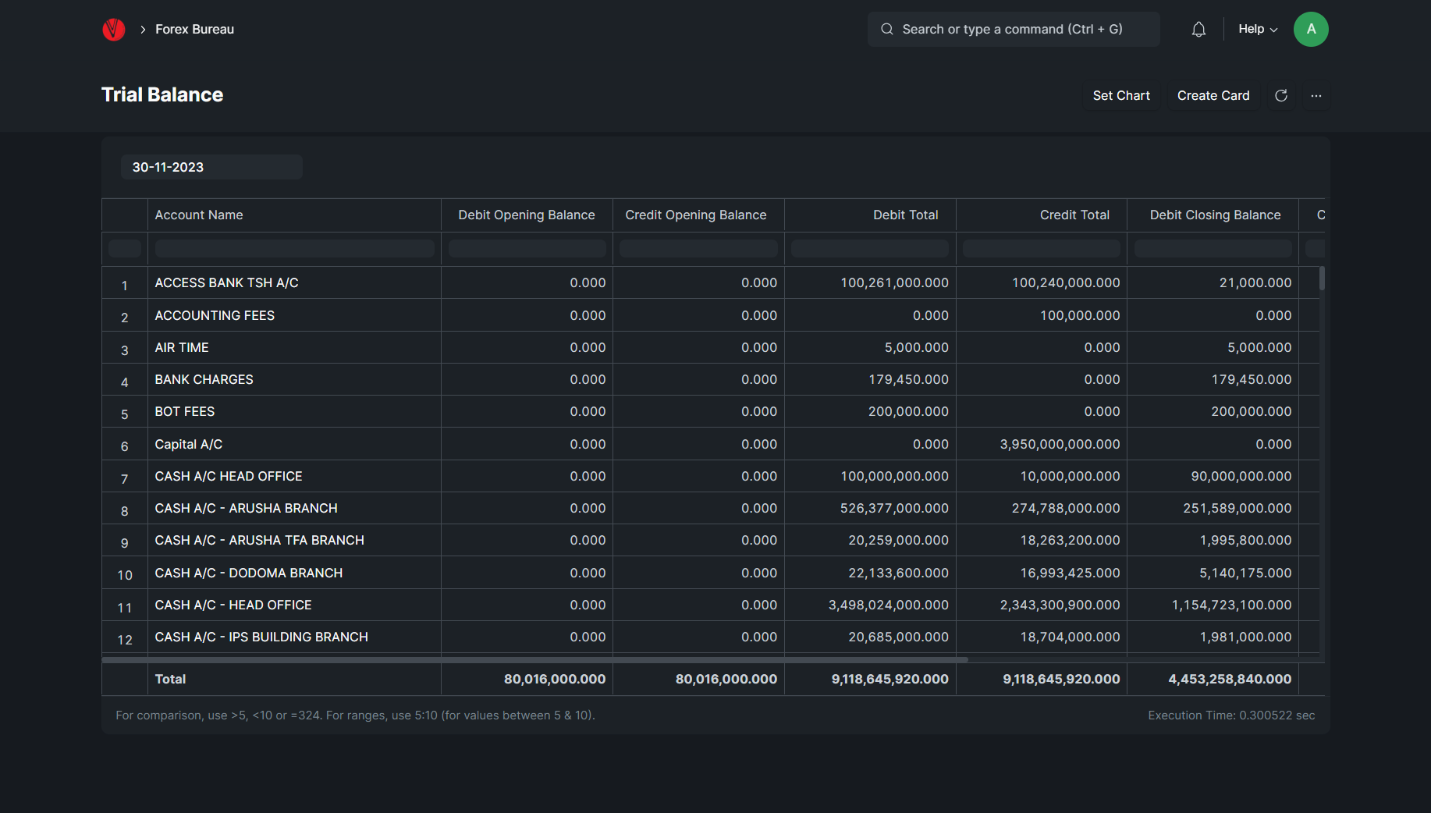This screenshot has width=1431, height=813.
Task: Click the Total row label
Action: [x=170, y=679]
